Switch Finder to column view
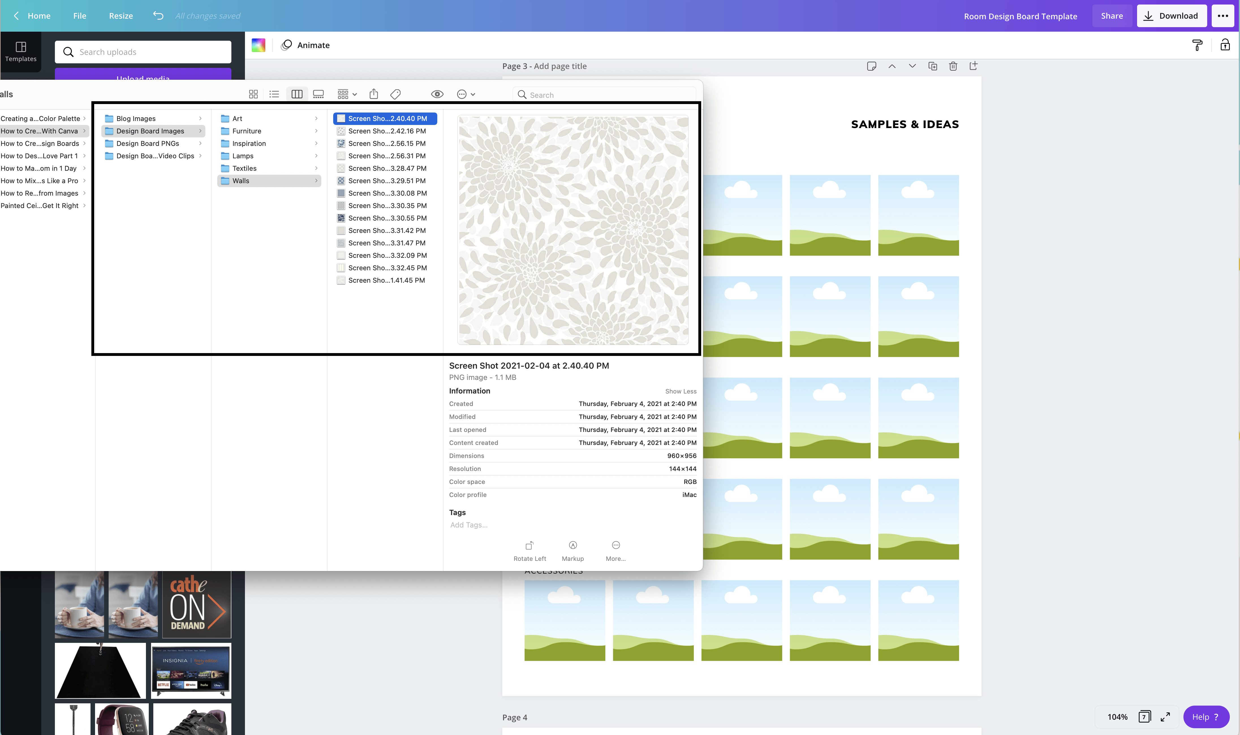Screen dimensions: 1240x735 (297, 94)
